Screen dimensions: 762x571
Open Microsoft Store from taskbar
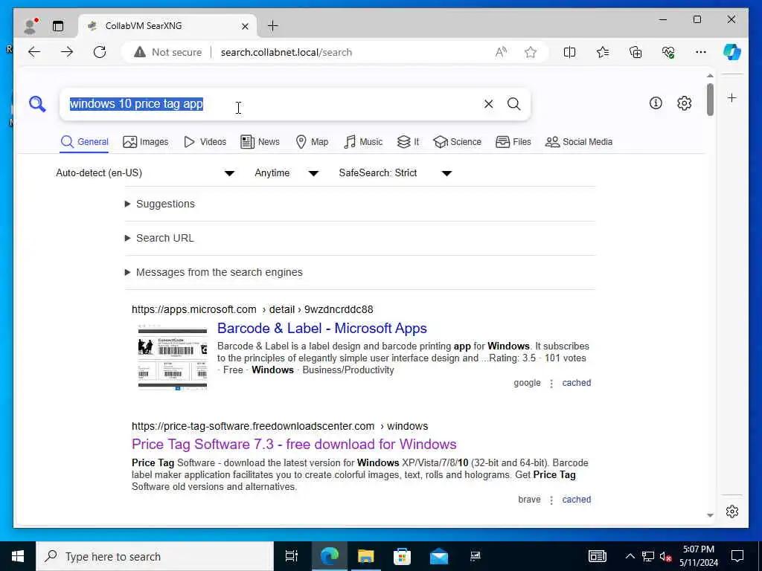(402, 556)
